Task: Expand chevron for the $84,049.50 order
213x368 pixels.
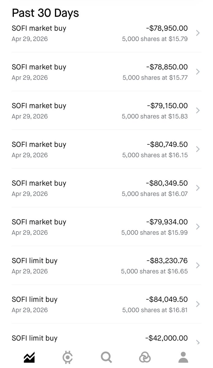Action: pos(198,304)
